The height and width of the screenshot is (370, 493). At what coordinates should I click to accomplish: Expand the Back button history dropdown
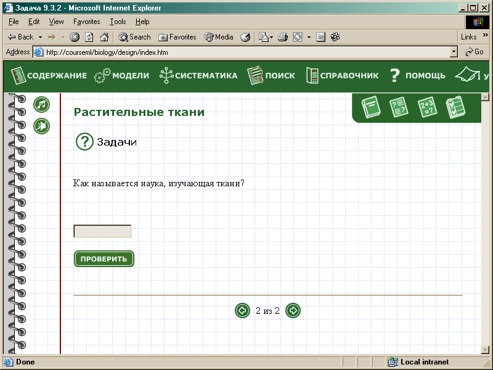click(x=40, y=37)
